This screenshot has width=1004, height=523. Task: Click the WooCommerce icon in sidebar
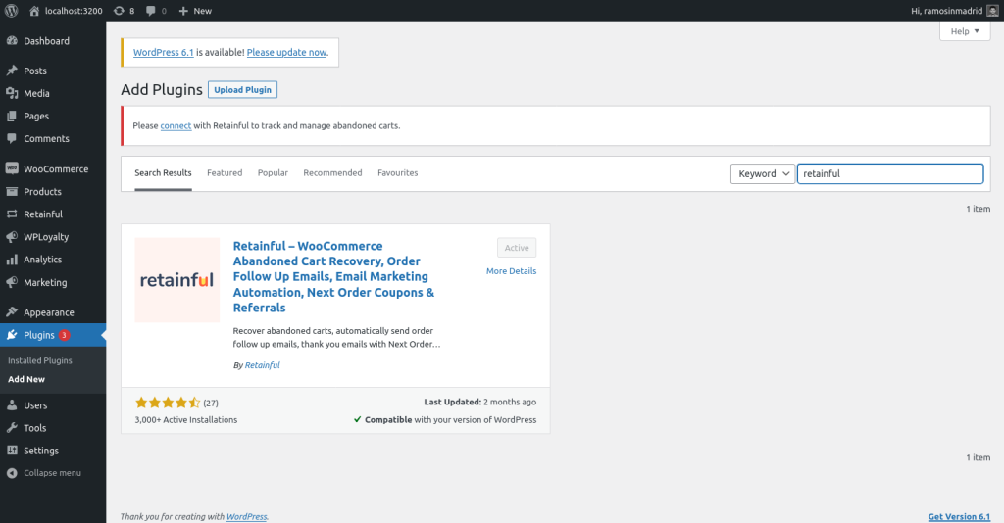[x=12, y=168]
